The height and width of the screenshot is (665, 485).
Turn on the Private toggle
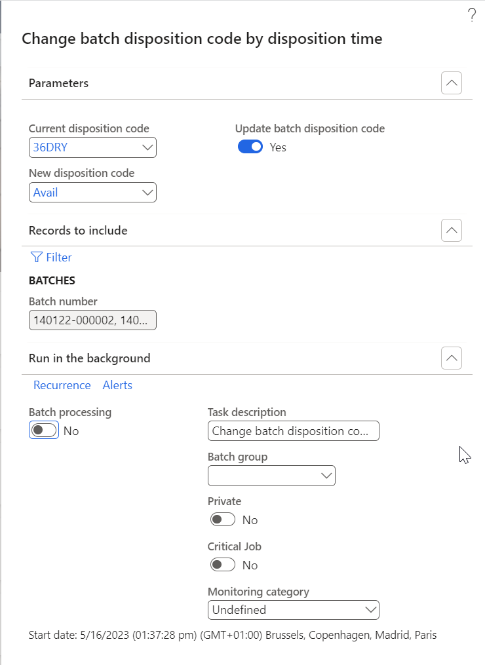point(222,518)
